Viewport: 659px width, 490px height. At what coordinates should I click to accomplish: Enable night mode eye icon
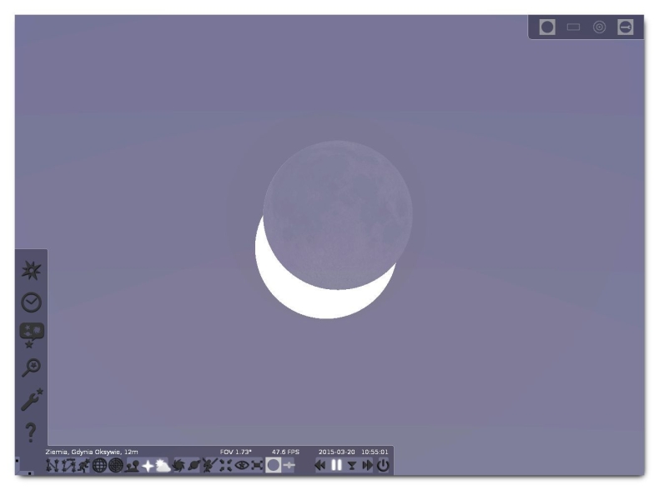(x=242, y=467)
